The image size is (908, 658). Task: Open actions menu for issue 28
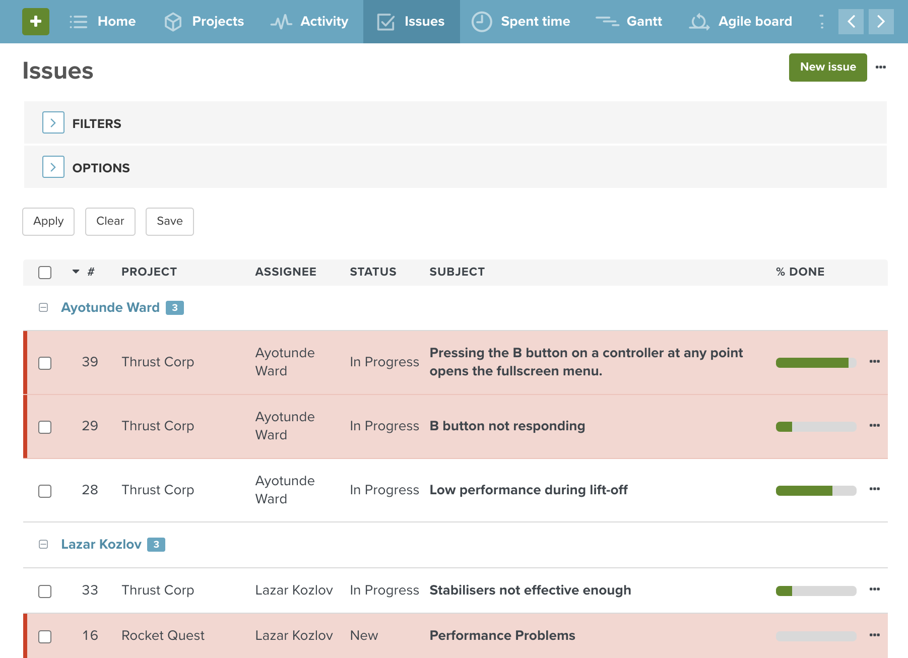[x=875, y=489]
